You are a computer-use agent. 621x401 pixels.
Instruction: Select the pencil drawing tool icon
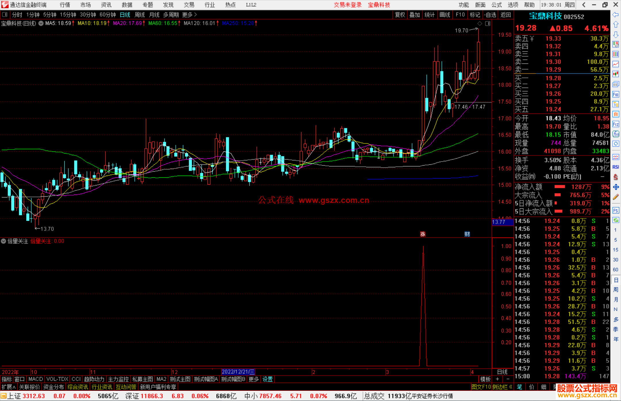pos(616,197)
